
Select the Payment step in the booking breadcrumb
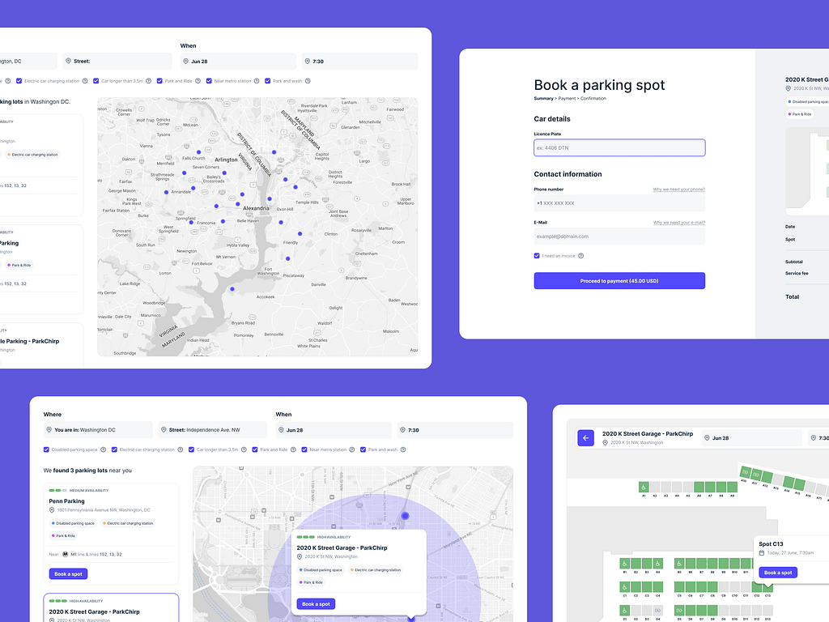coord(567,98)
